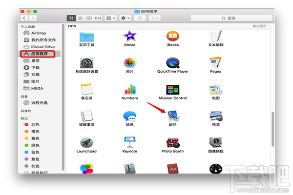Open the 预览 (Preview) app icon

[x=216, y=116]
